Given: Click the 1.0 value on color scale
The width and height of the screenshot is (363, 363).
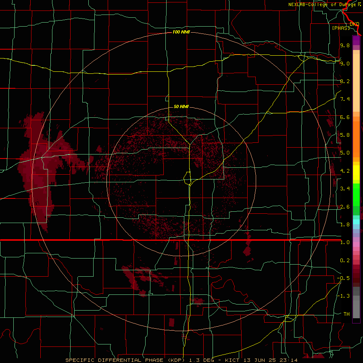Looking at the screenshot, I should 345,242.
